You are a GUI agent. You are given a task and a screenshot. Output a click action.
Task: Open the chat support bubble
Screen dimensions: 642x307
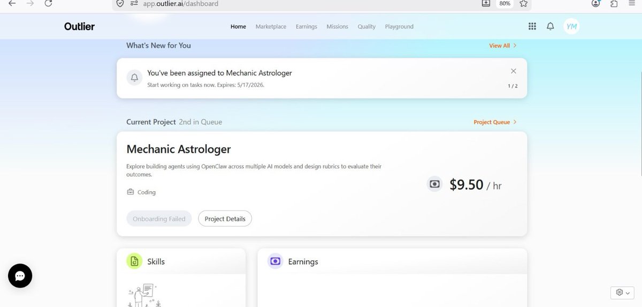click(x=20, y=276)
